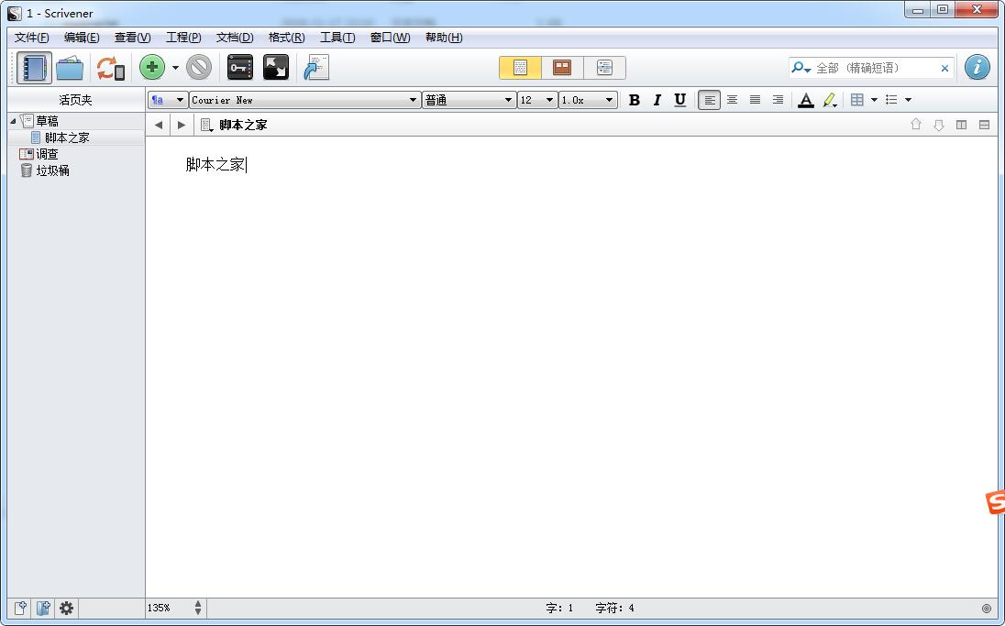The width and height of the screenshot is (1005, 626).
Task: Open the compile export icon on the toolbar
Action: click(x=315, y=67)
